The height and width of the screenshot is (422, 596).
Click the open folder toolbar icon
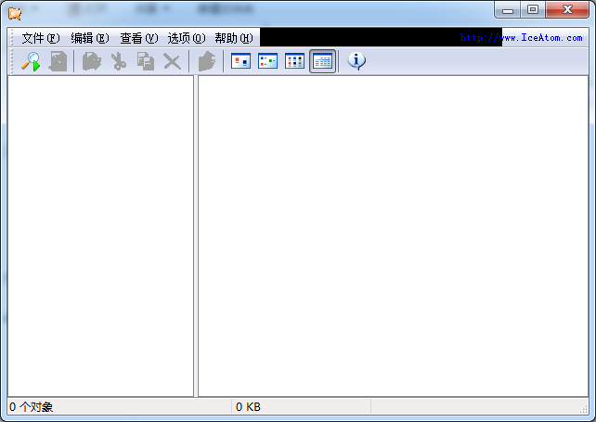tap(91, 61)
